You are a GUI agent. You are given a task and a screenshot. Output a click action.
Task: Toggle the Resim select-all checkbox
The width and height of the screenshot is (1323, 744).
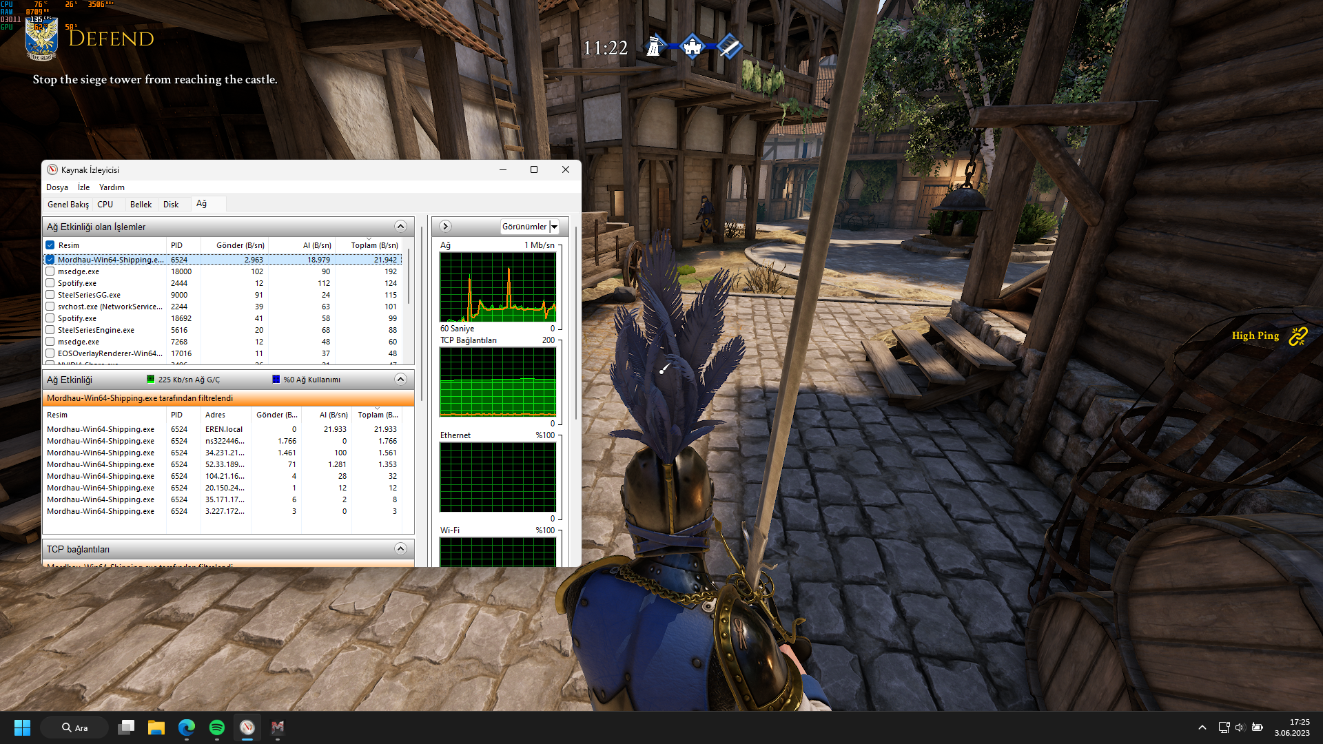click(x=50, y=245)
